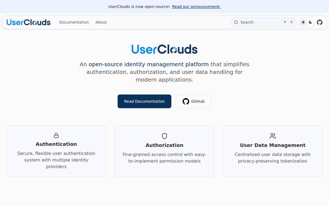Viewport: 329px width, 206px height.
Task: Click the Search input field
Action: (x=264, y=22)
